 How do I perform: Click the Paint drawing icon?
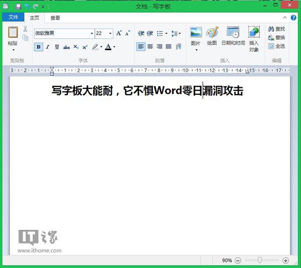(x=212, y=32)
